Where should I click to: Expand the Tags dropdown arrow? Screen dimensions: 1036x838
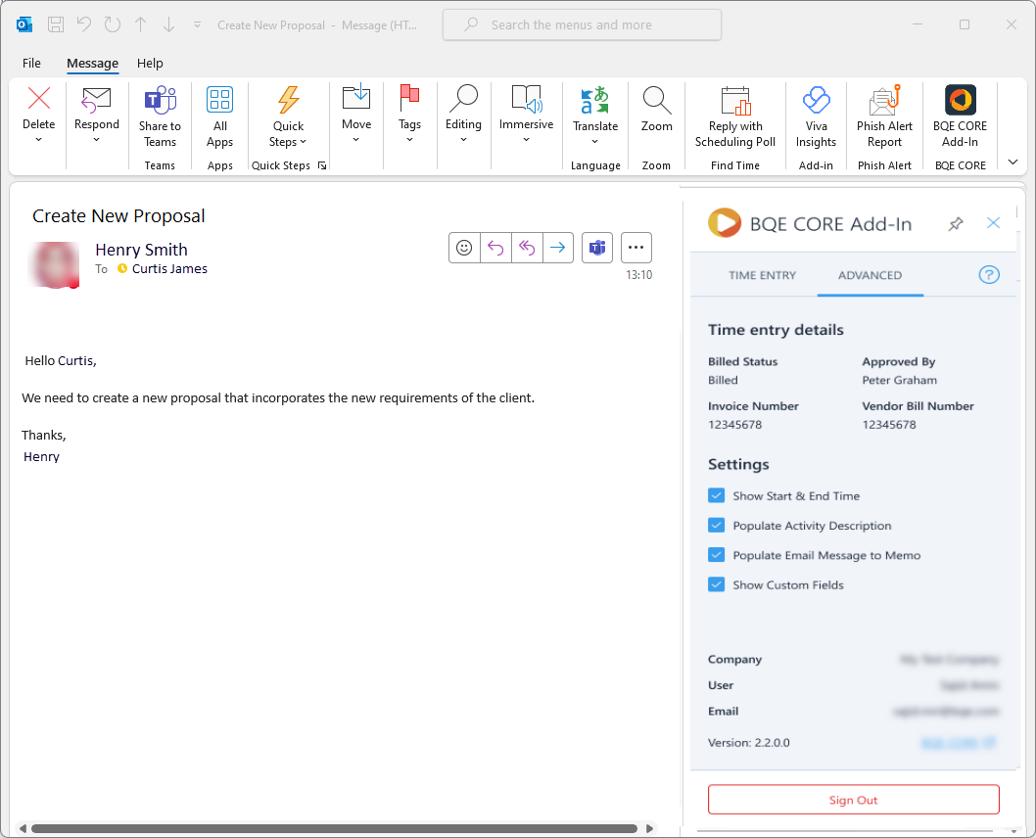tap(409, 140)
